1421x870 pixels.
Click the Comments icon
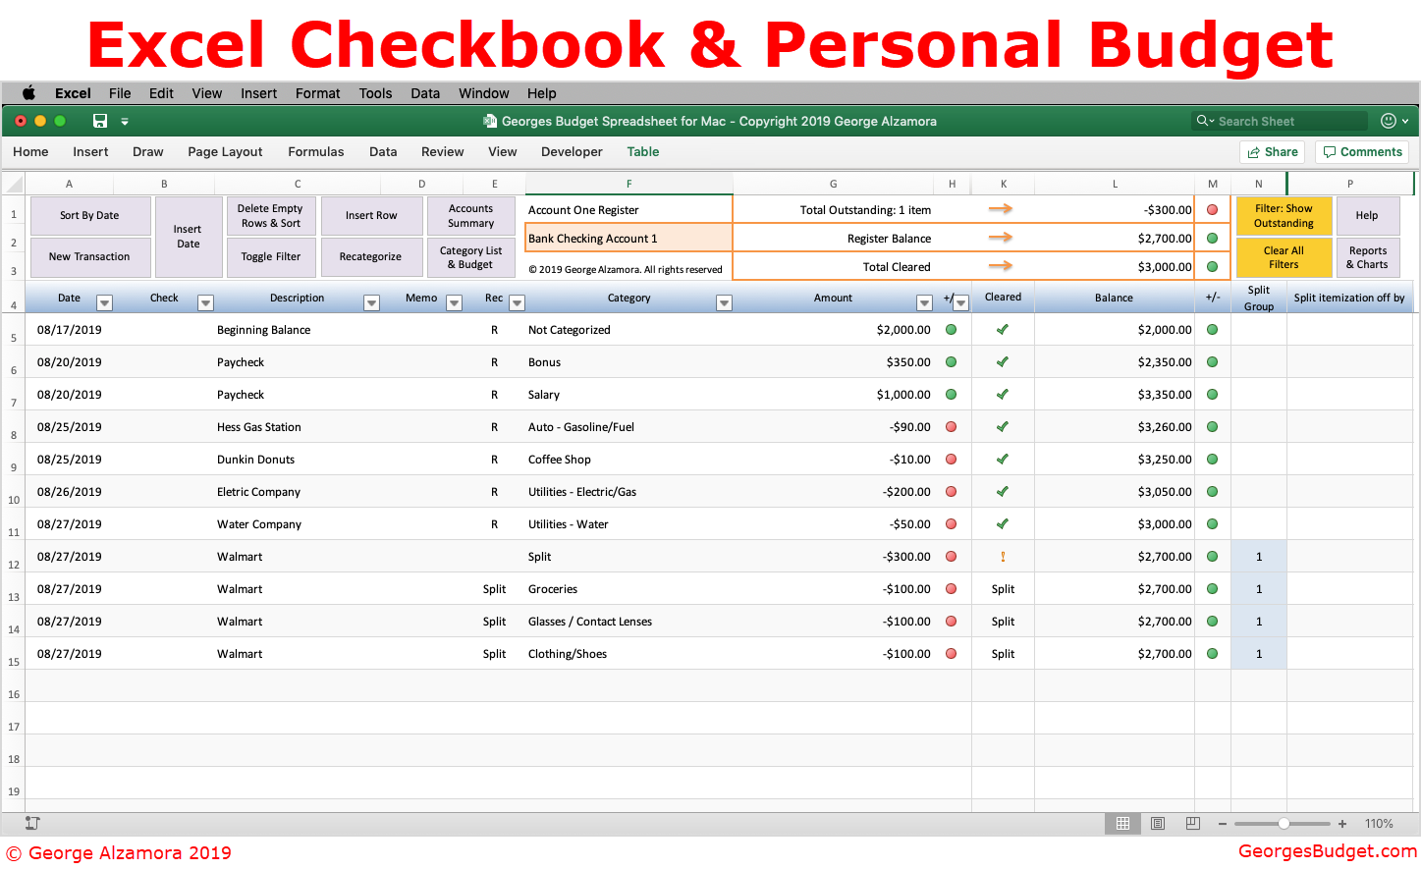[x=1361, y=151]
